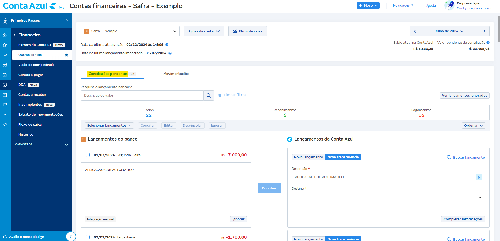500x241 pixels.
Task: Click the link chain icon in the left rail
Action: (x=5, y=125)
